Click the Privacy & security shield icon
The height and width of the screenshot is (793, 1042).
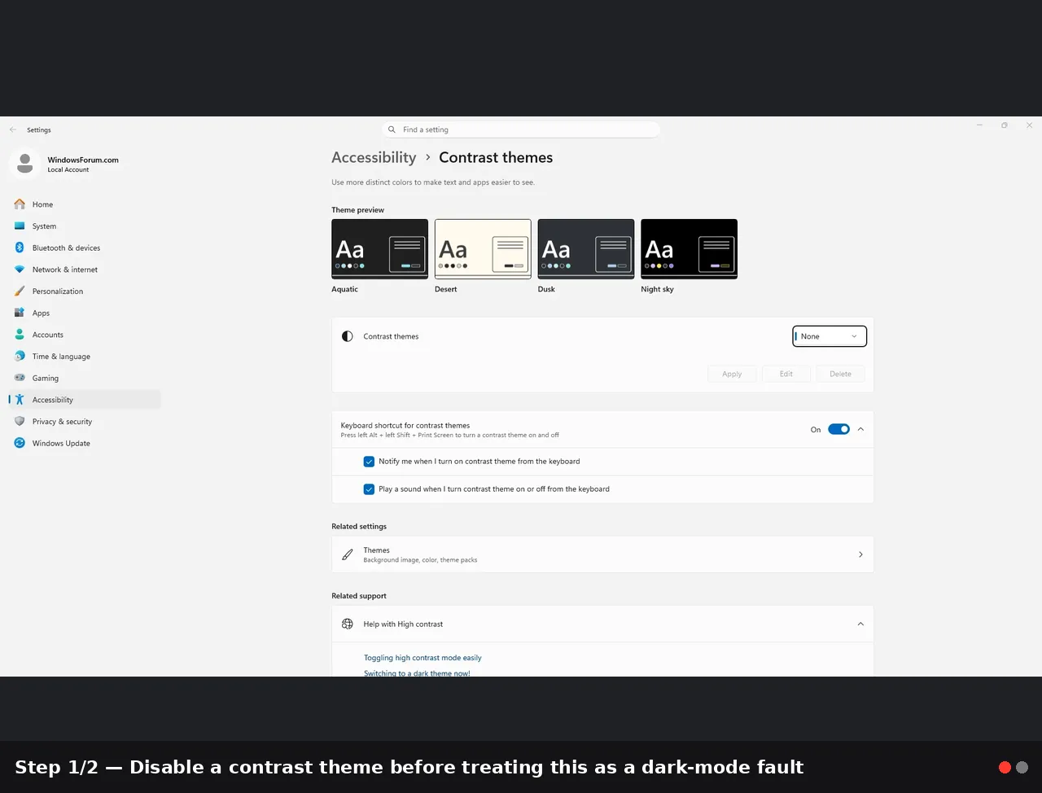pos(20,422)
